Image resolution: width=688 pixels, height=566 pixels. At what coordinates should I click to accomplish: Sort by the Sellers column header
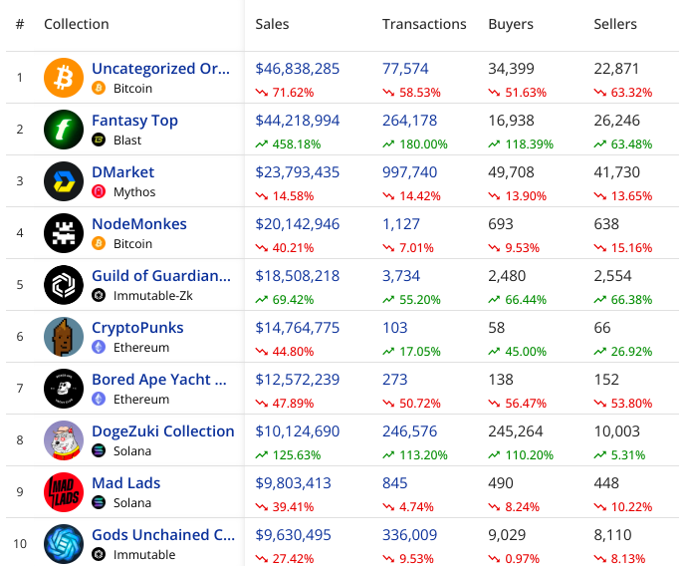[x=615, y=24]
